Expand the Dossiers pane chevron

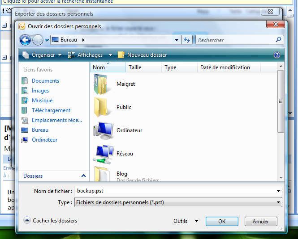(x=83, y=176)
